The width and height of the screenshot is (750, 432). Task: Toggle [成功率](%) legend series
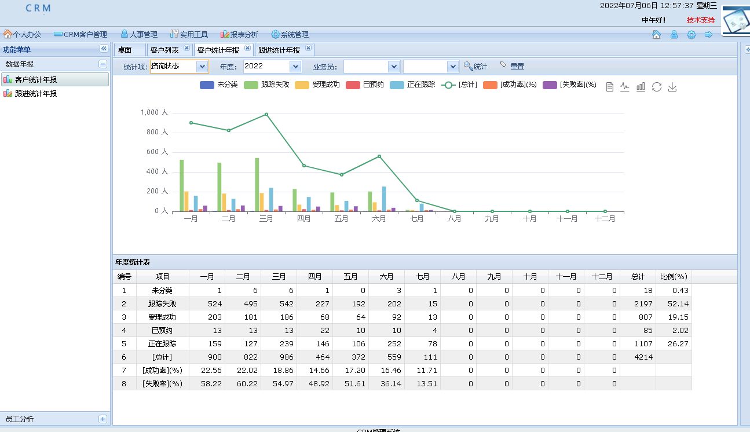click(510, 85)
